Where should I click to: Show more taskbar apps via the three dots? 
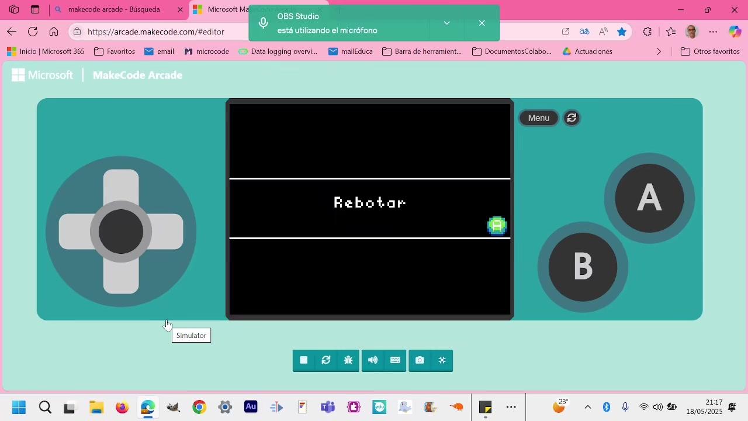tap(511, 407)
